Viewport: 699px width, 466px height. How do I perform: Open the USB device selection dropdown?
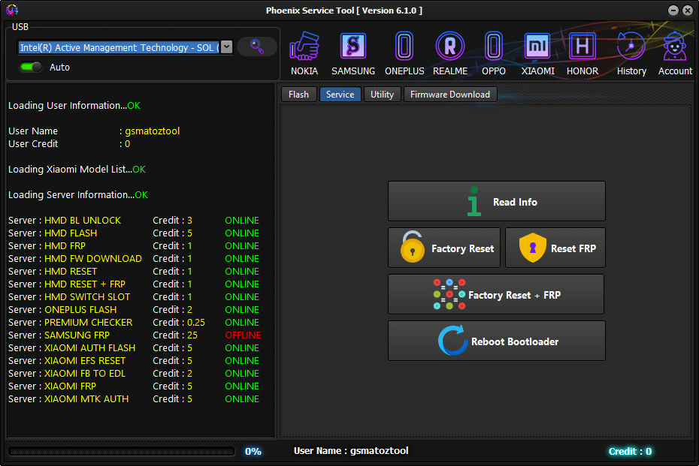pos(227,47)
